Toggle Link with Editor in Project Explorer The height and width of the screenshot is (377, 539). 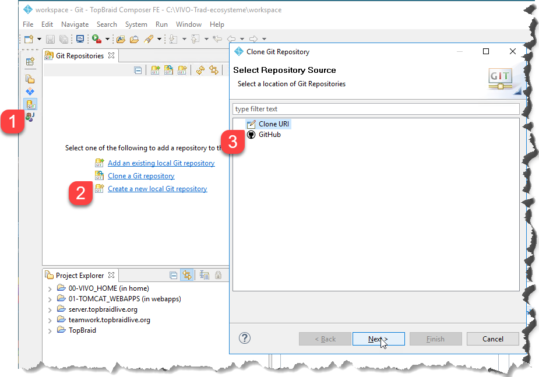tap(186, 275)
